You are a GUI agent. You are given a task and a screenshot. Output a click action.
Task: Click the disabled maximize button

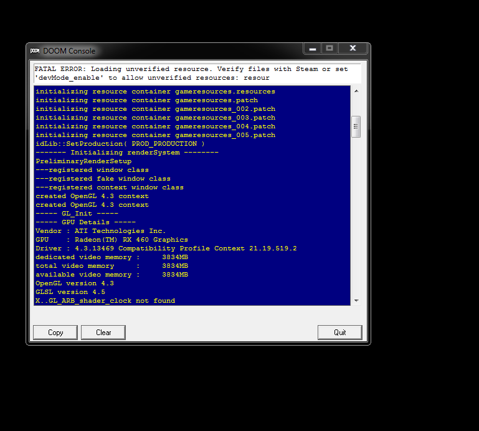click(330, 48)
